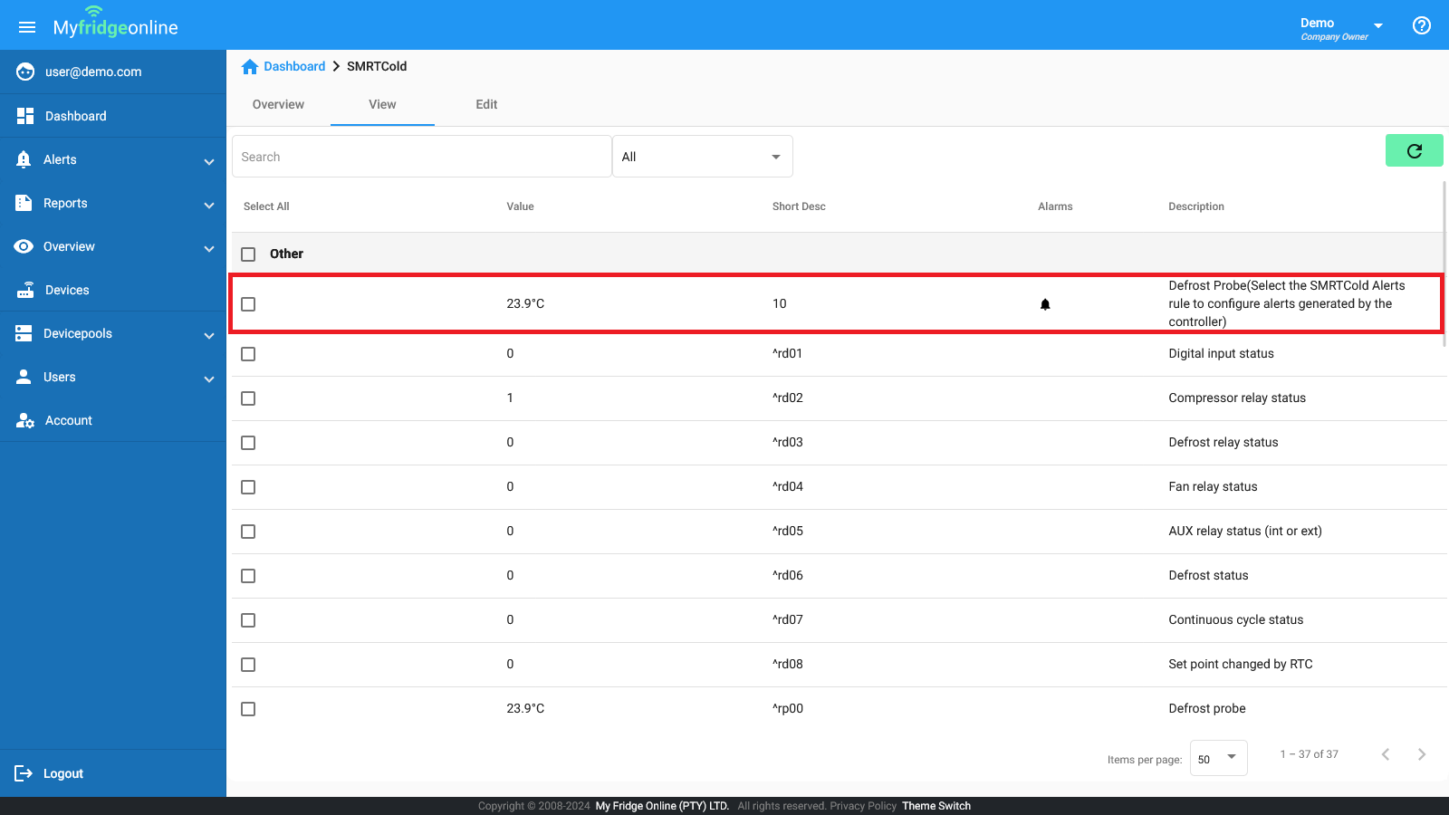This screenshot has height=815, width=1449.
Task: Open the Demo company owner dropdown
Action: 1341,28
